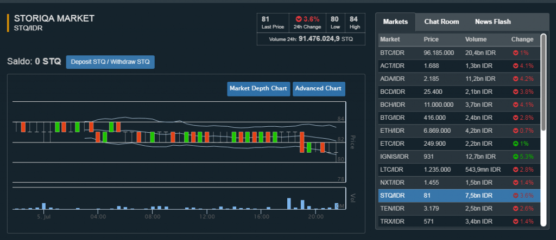Click the Last Price value 81

[x=265, y=19]
